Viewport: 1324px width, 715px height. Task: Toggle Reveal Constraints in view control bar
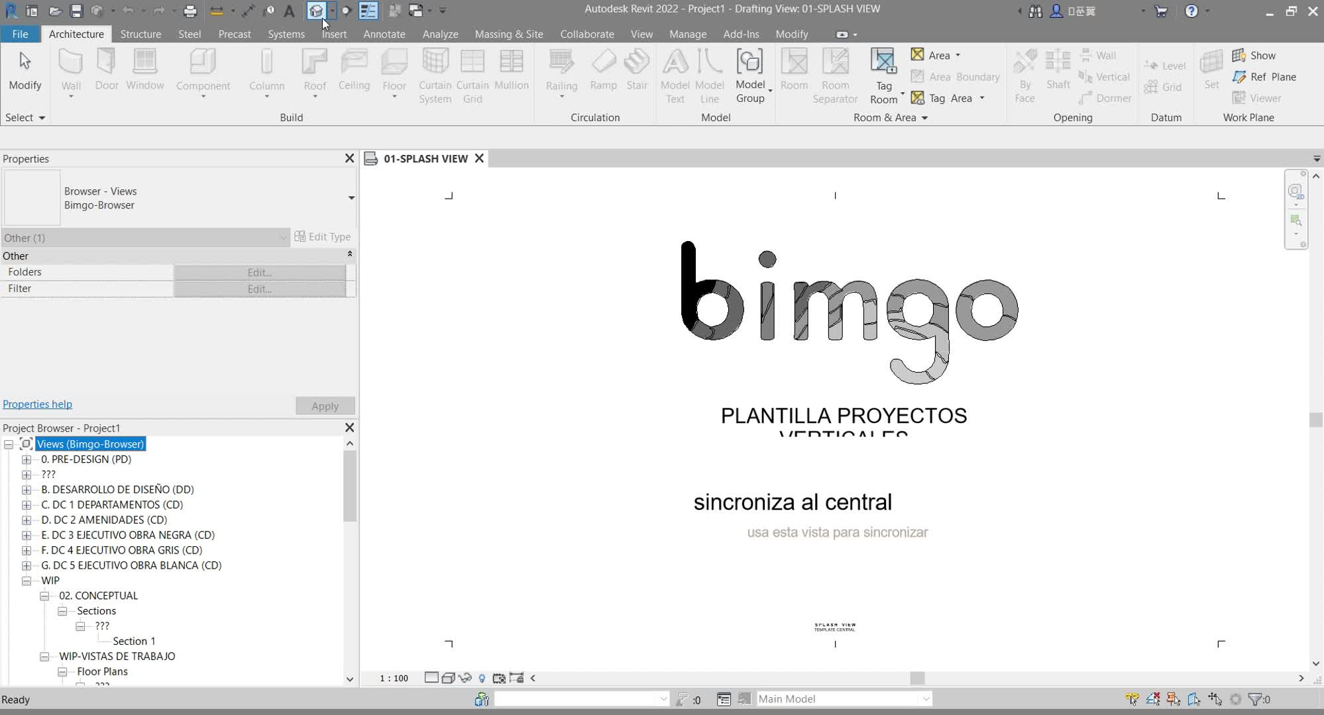516,678
